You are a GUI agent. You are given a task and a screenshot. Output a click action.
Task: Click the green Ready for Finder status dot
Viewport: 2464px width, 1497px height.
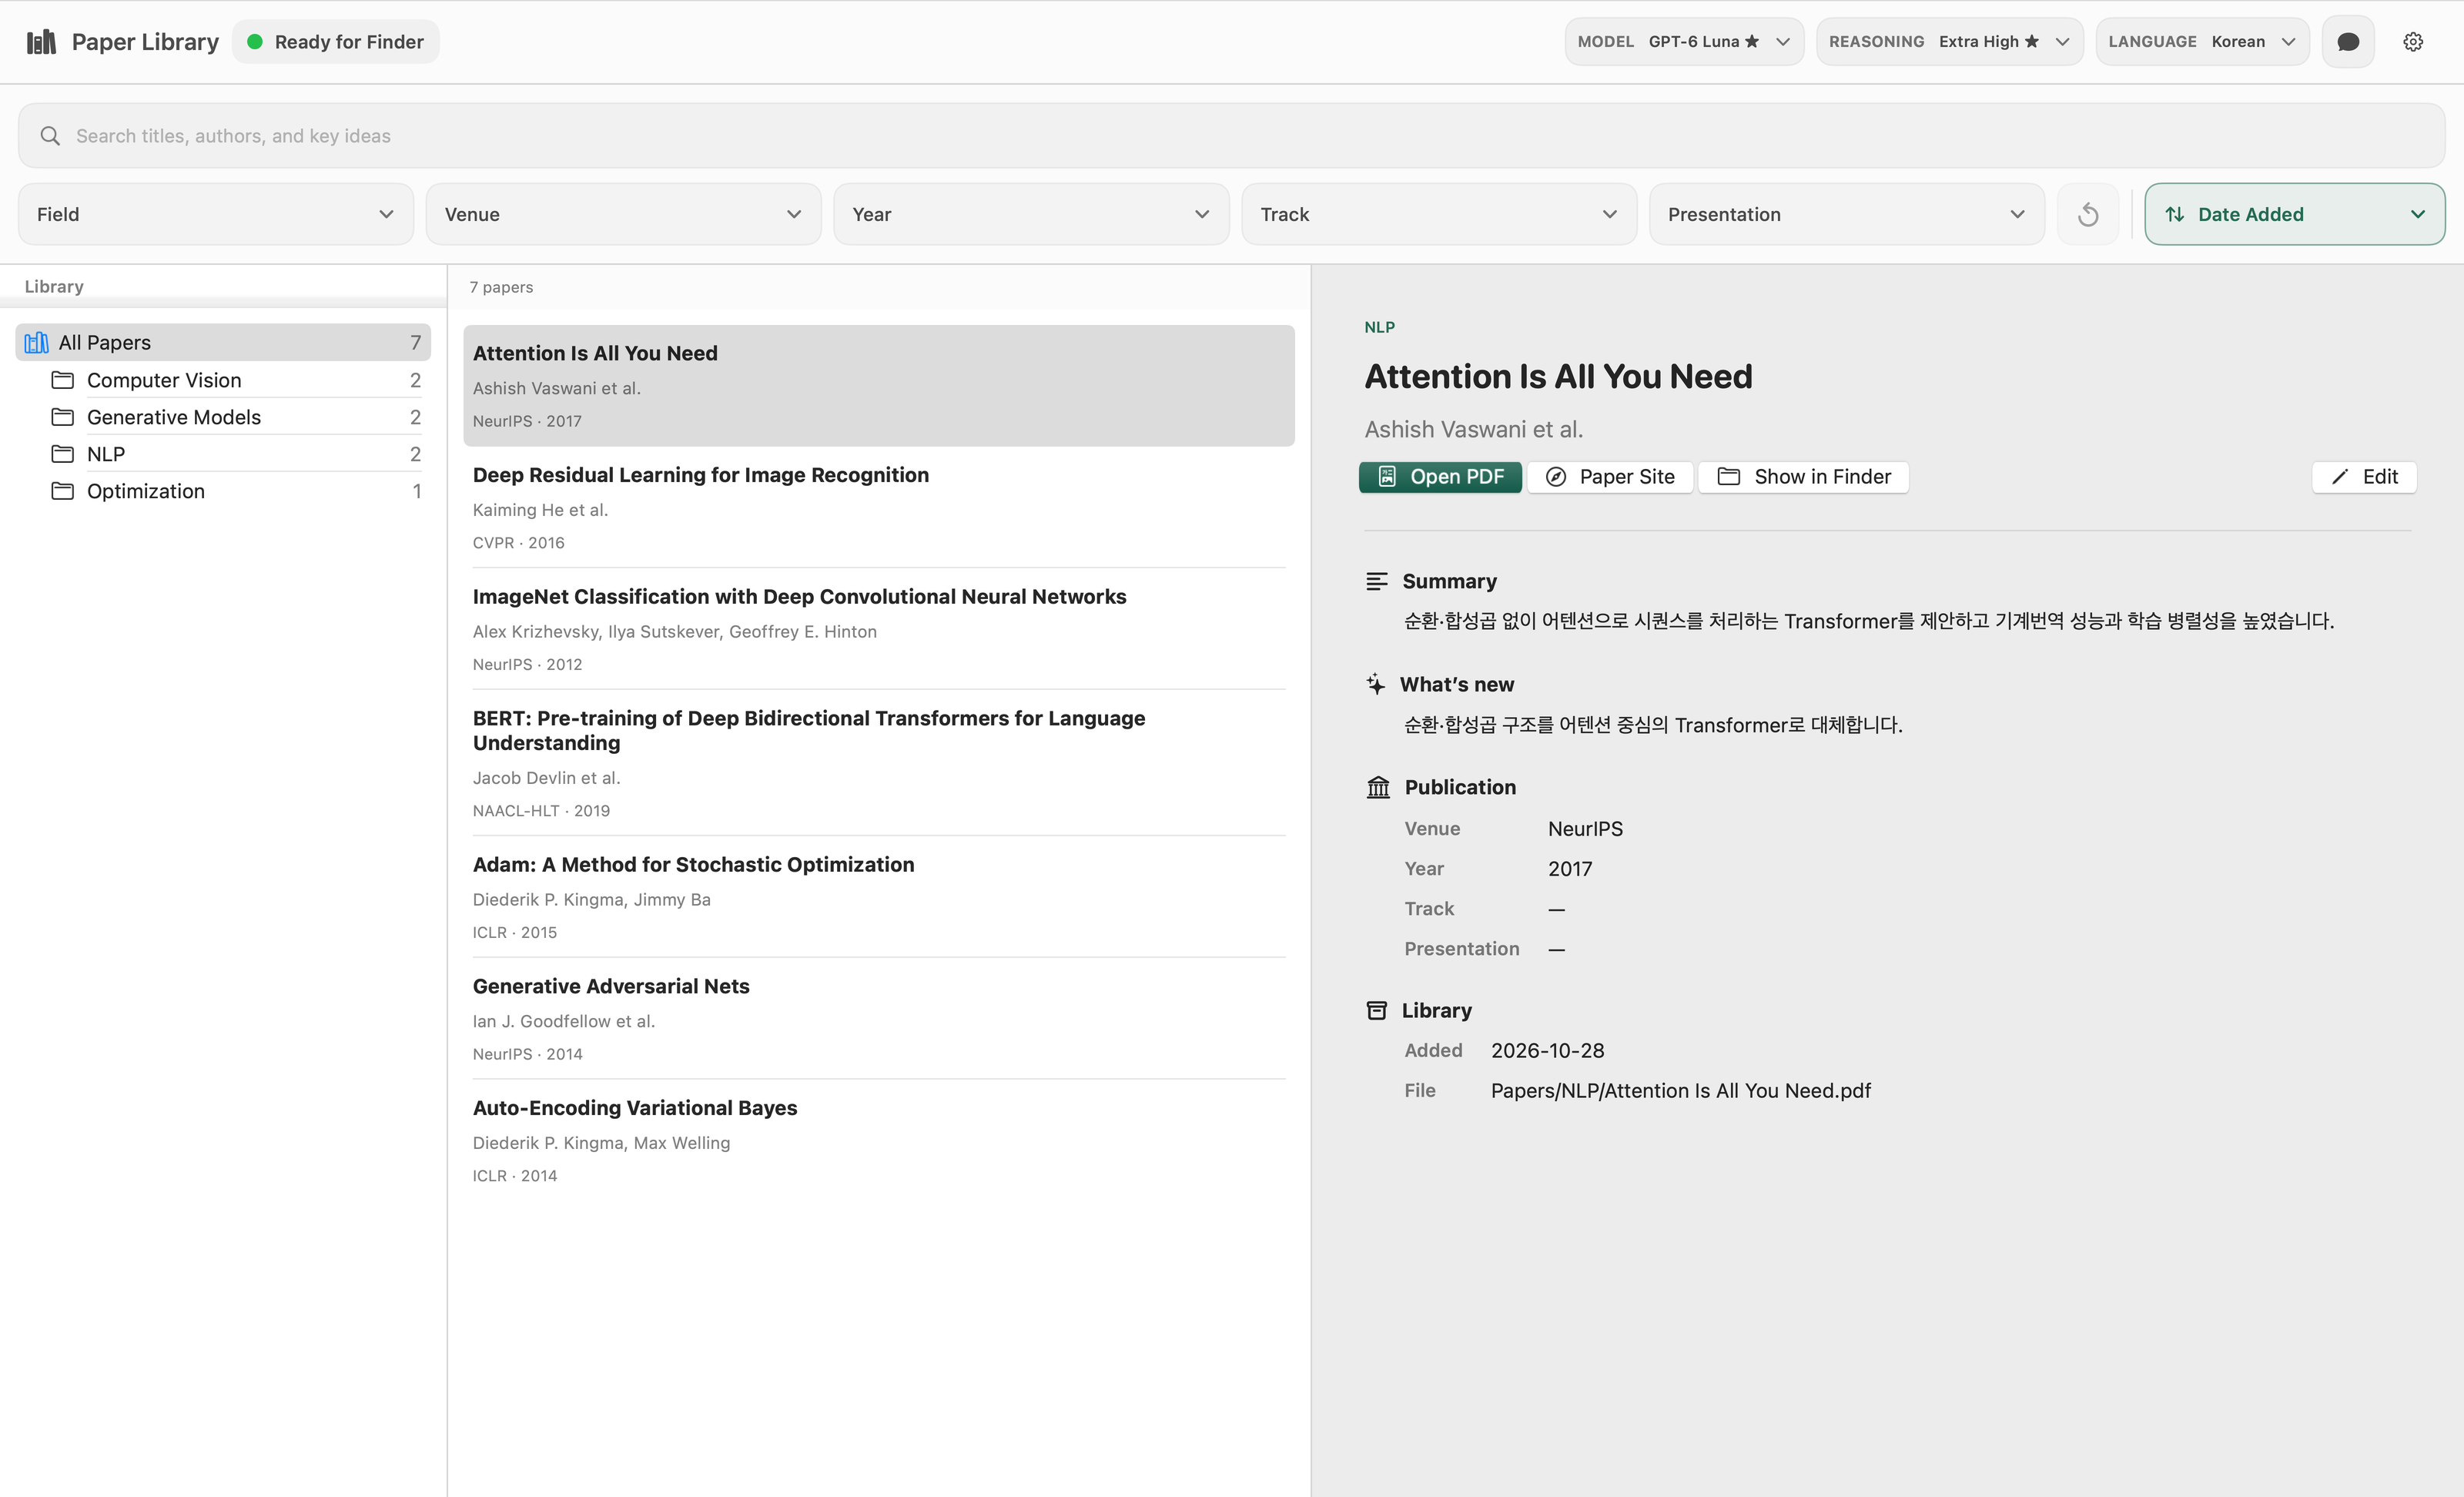[254, 42]
